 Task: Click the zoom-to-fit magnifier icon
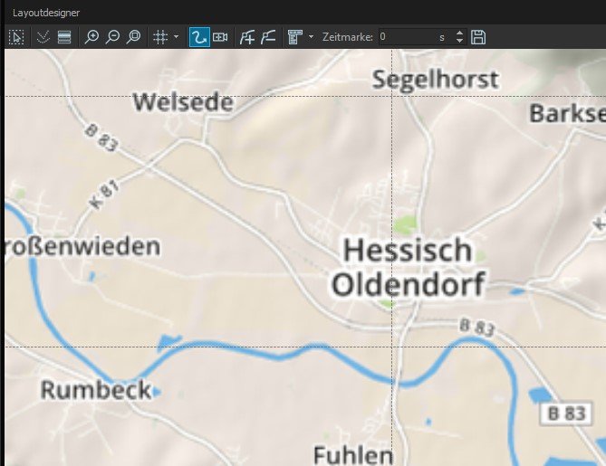133,37
